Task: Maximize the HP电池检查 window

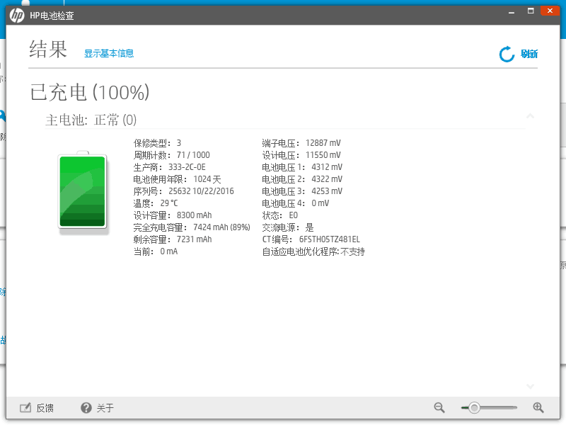Action: pos(530,11)
